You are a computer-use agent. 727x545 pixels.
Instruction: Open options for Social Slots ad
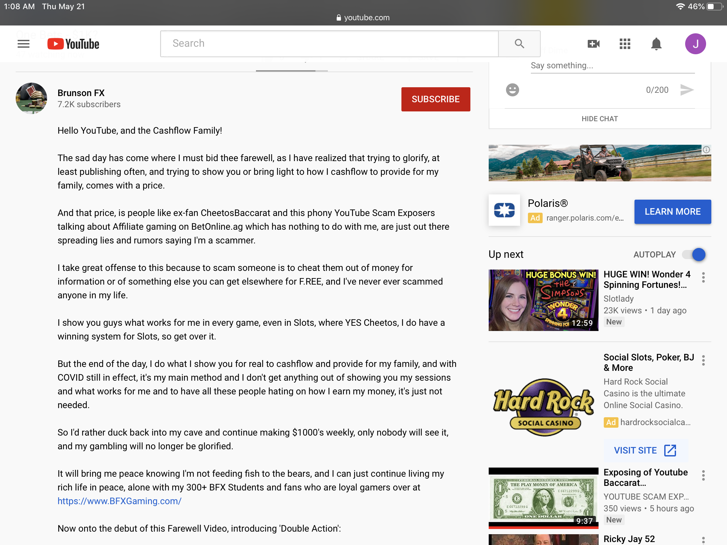click(703, 360)
